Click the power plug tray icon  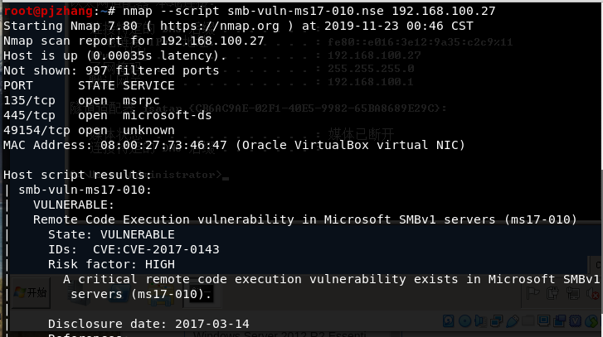pos(552,293)
